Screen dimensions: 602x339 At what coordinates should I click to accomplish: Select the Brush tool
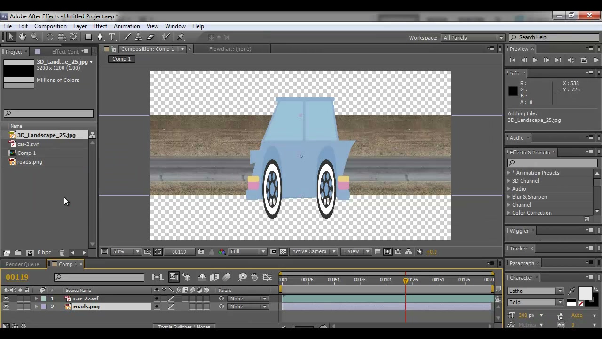click(x=127, y=37)
